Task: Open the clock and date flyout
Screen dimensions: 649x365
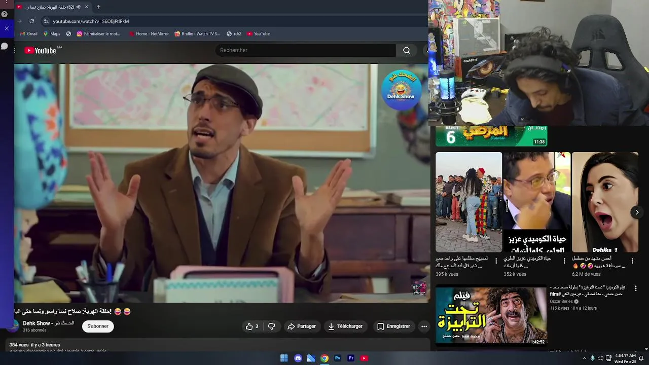Action: [x=625, y=358]
